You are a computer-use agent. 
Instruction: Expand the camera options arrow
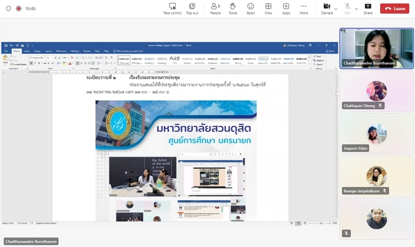(336, 9)
